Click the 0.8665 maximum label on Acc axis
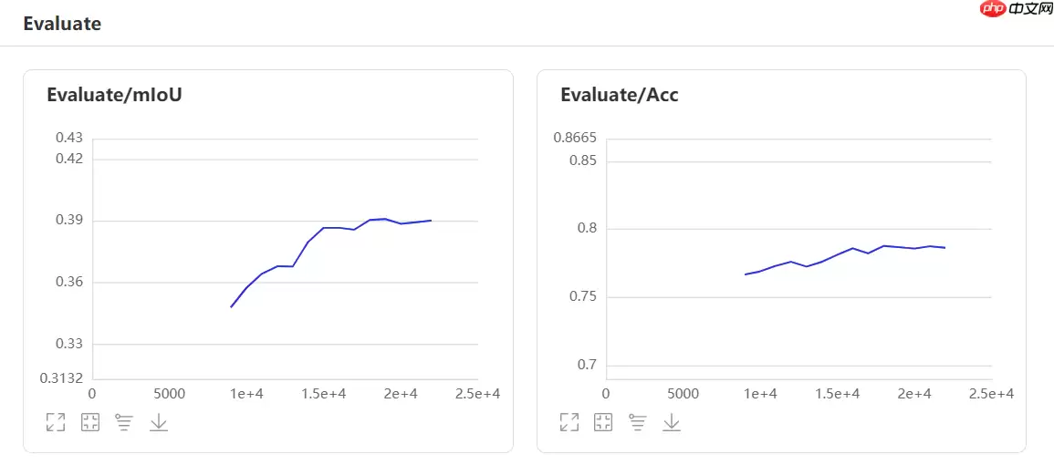 point(575,138)
